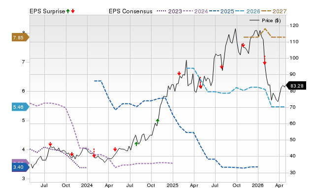Click the Oct axis label between 2025 and 2026

click(237, 185)
